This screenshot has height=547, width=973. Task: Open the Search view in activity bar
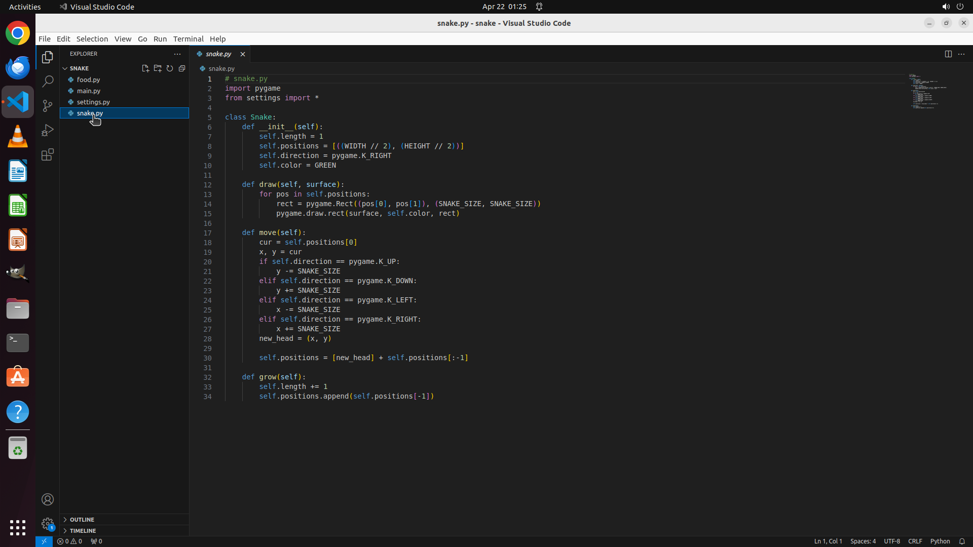(x=48, y=82)
